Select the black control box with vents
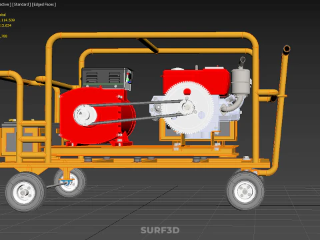 [x=107, y=77]
